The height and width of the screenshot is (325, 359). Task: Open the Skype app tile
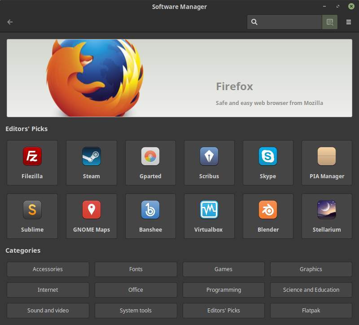pos(268,162)
